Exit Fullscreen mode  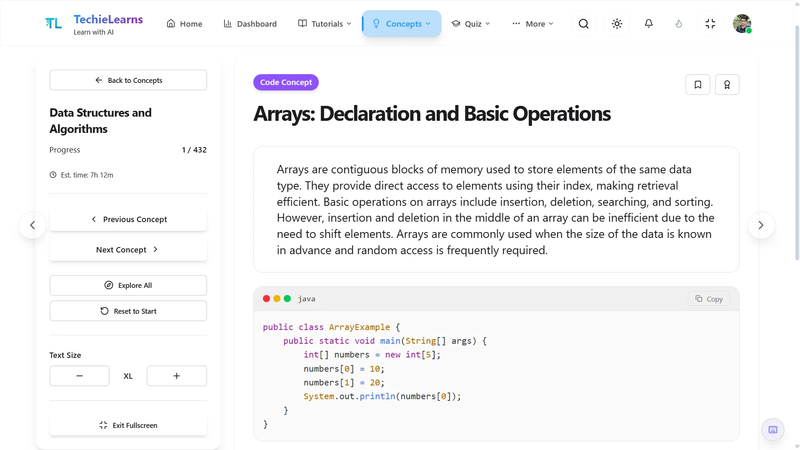[128, 425]
